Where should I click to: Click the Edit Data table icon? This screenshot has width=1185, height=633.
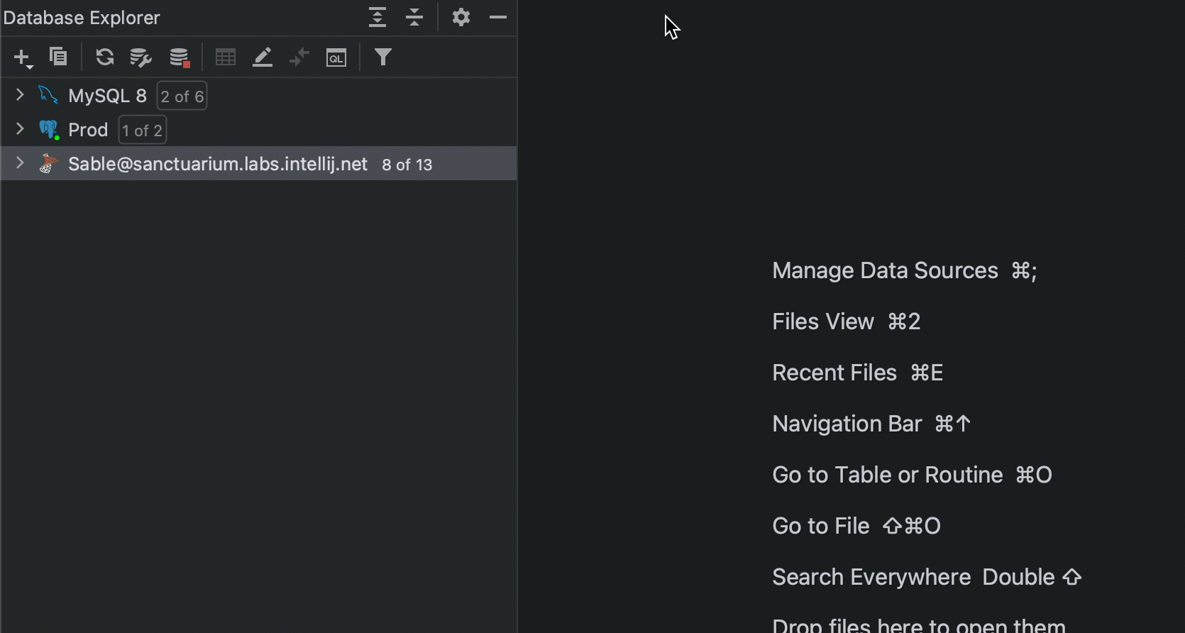tap(226, 57)
